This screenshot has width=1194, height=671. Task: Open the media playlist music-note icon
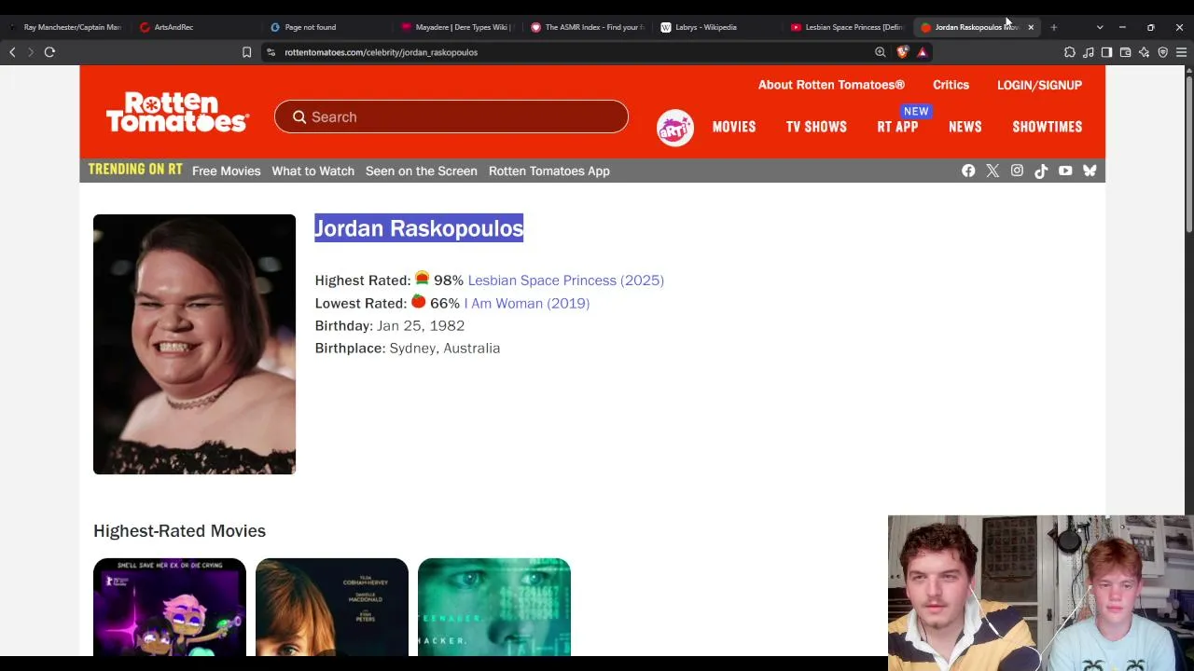point(1088,52)
